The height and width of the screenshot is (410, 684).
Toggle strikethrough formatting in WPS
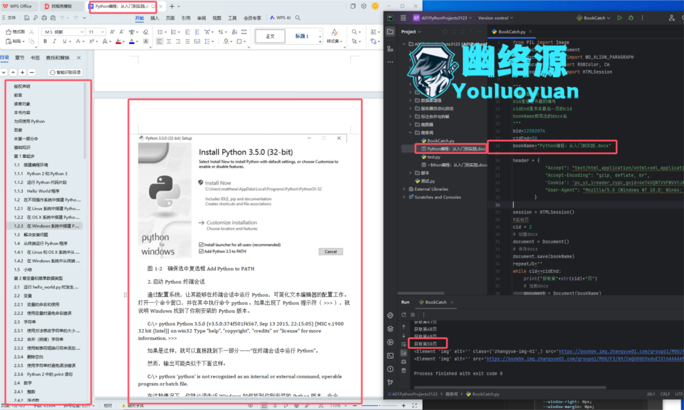pos(78,41)
